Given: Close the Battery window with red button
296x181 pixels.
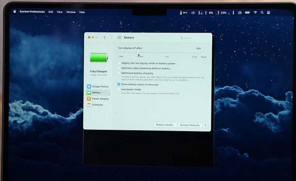Looking at the screenshot, I should [89, 37].
